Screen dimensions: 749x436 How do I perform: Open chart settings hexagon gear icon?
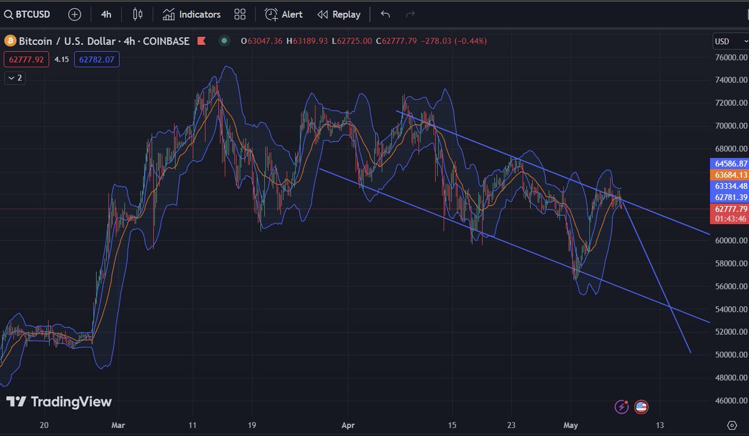[x=732, y=424]
